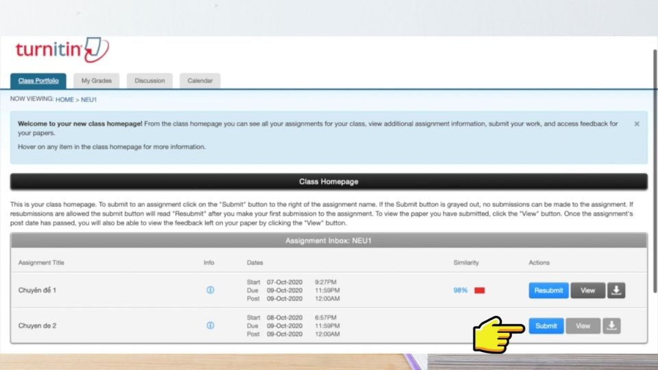Dismiss the welcome banner with X

tap(637, 124)
